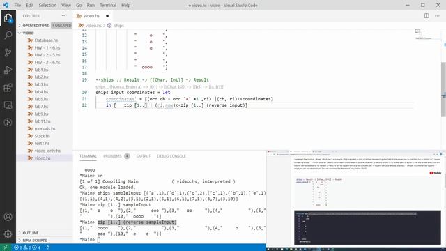
Task: Open the Edit menu
Action: point(29,5)
